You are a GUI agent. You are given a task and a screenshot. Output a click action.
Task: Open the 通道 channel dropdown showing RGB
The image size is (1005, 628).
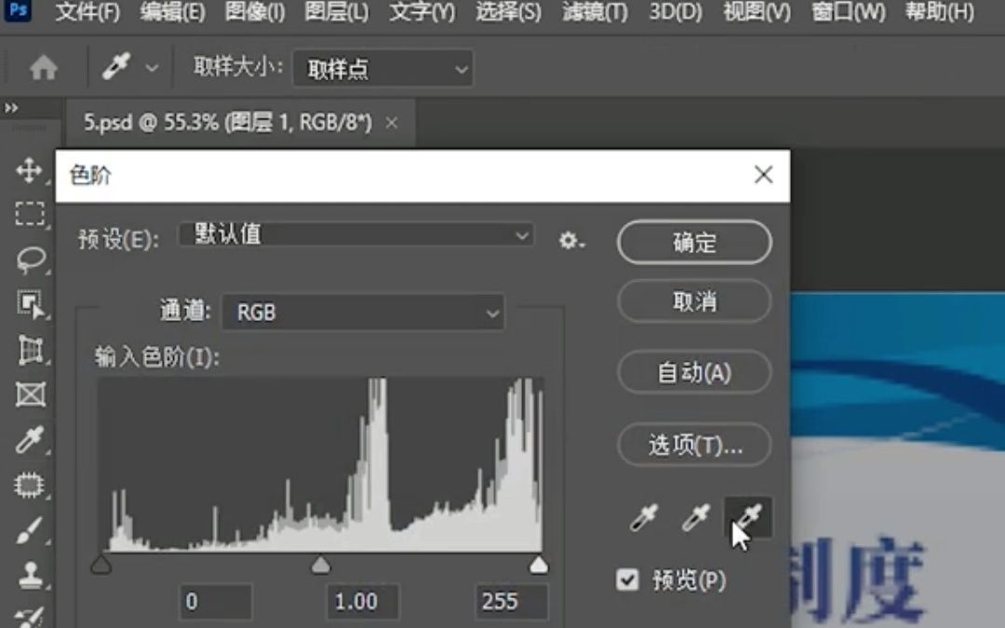363,313
